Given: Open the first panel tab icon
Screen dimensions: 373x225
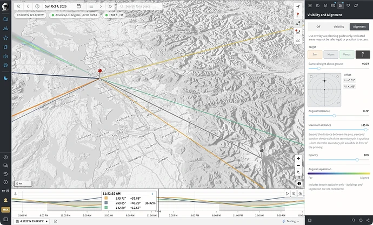Looking at the screenshot, I should coord(310,5).
